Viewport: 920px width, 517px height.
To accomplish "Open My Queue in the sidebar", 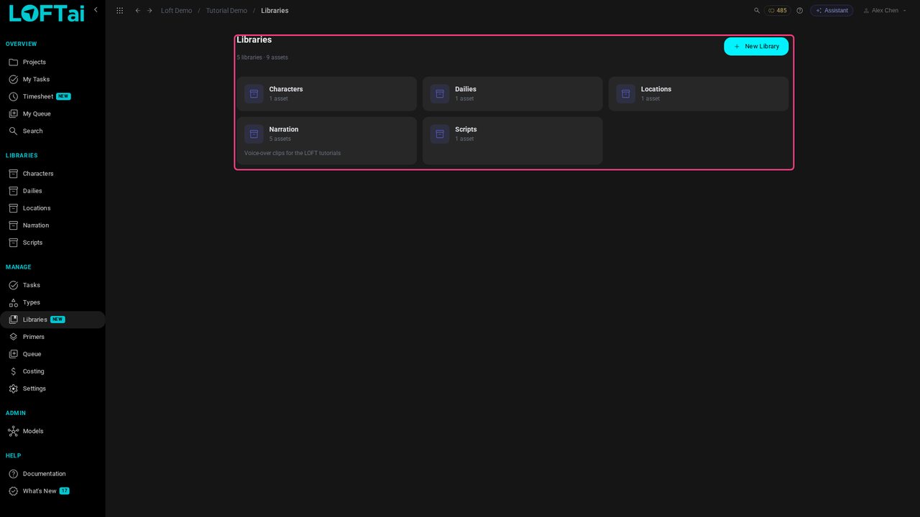I will 52,114.
